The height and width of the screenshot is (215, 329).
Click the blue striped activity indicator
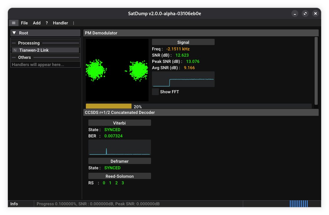[x=299, y=204]
